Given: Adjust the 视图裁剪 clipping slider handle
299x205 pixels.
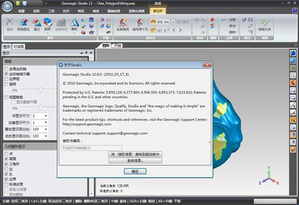Looking at the screenshot, I should (x=40, y=107).
